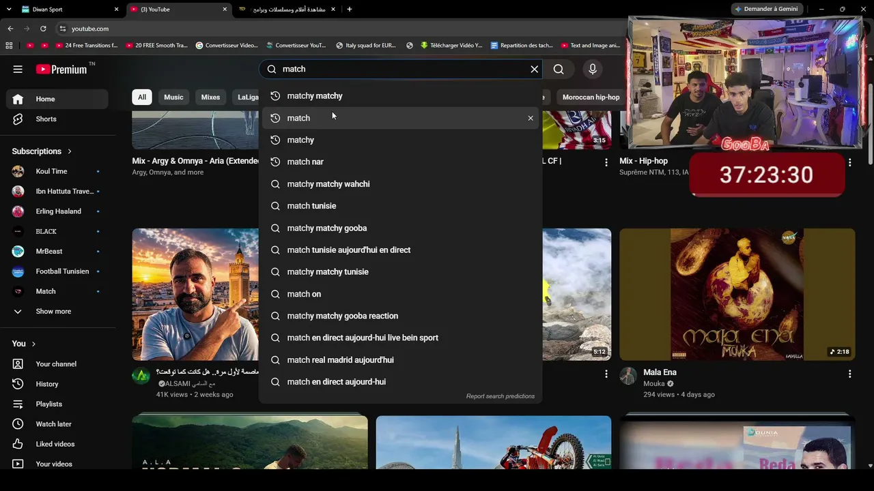Close the (3) YouTube tab

pyautogui.click(x=225, y=10)
